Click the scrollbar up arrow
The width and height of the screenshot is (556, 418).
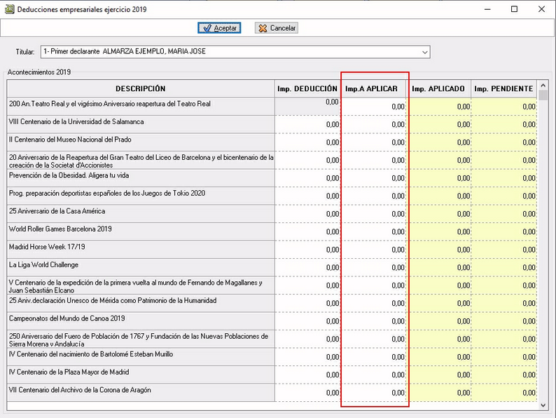click(x=543, y=86)
